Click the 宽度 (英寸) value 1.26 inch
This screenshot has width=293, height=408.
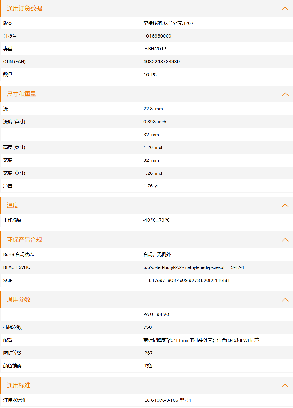tap(154, 173)
